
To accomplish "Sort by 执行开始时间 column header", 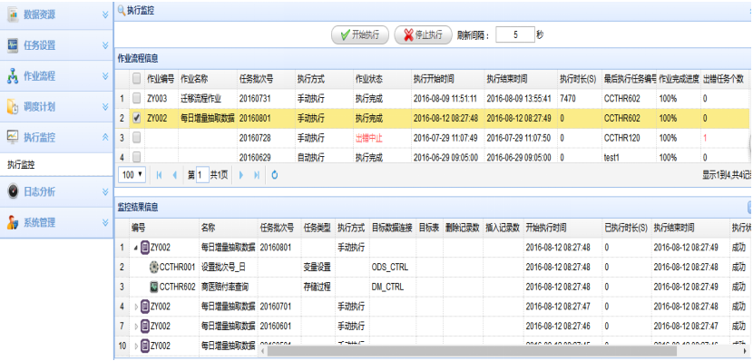I will point(447,79).
